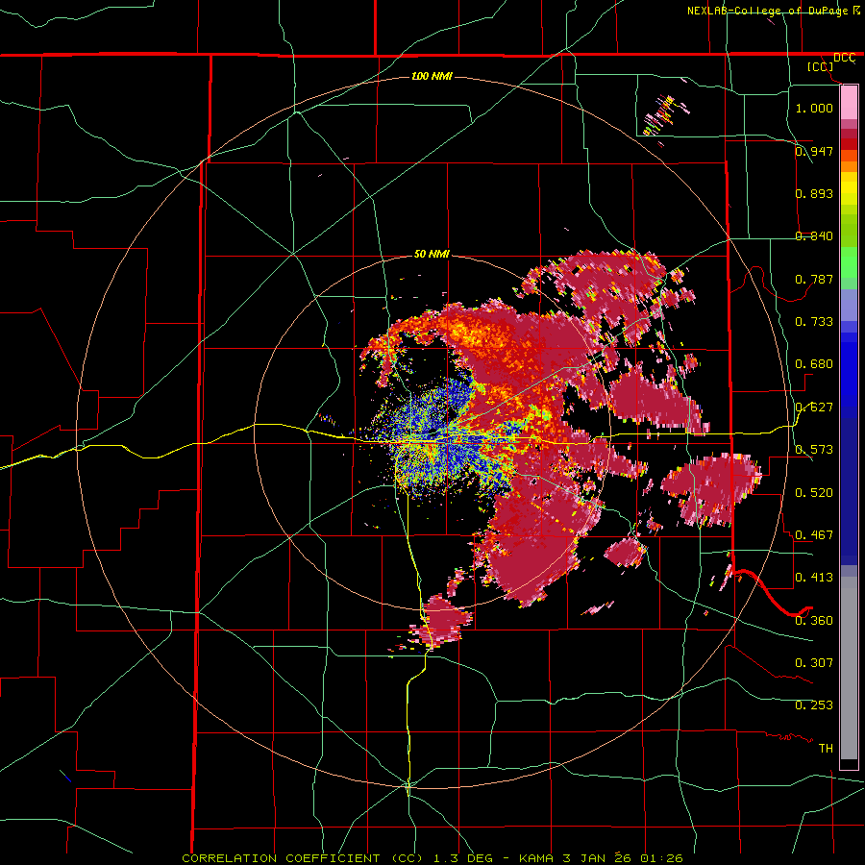Select the 0.680 legend value
Image resolution: width=865 pixels, height=865 pixels.
coord(814,363)
